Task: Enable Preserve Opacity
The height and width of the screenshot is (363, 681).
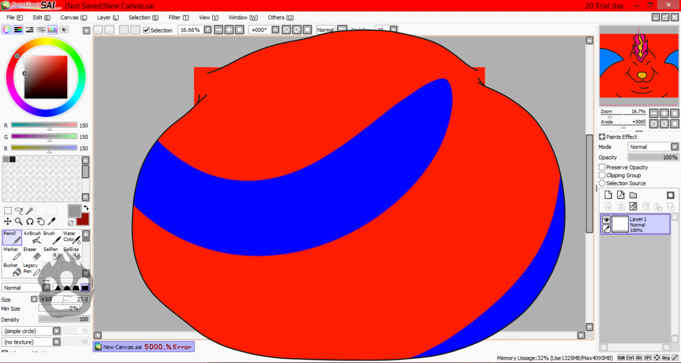Action: (x=602, y=167)
